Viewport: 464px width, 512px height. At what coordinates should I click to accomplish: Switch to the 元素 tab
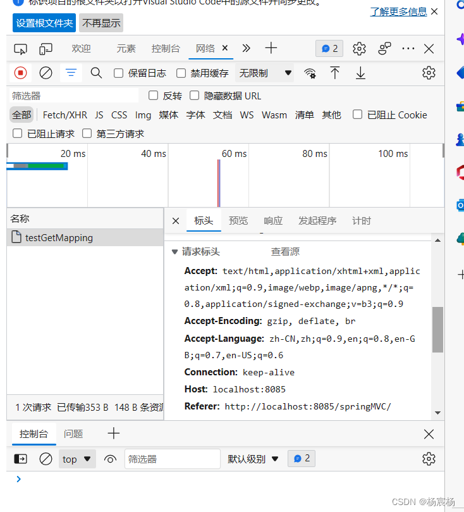126,49
